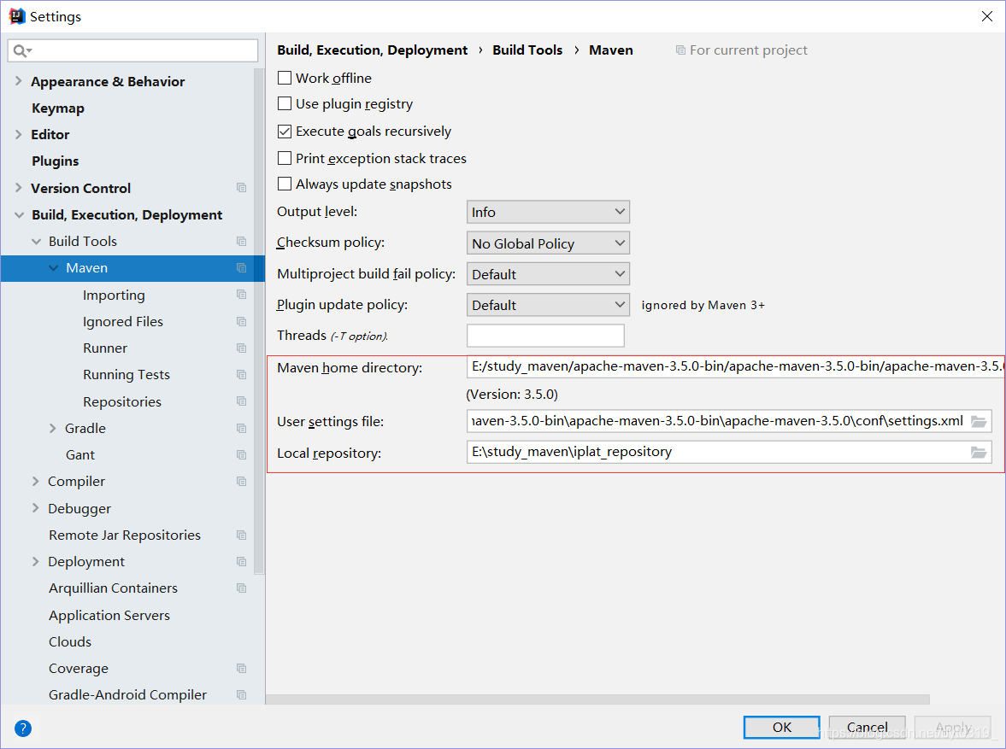Select Clouds in the settings tree
The height and width of the screenshot is (749, 1006).
[x=70, y=642]
